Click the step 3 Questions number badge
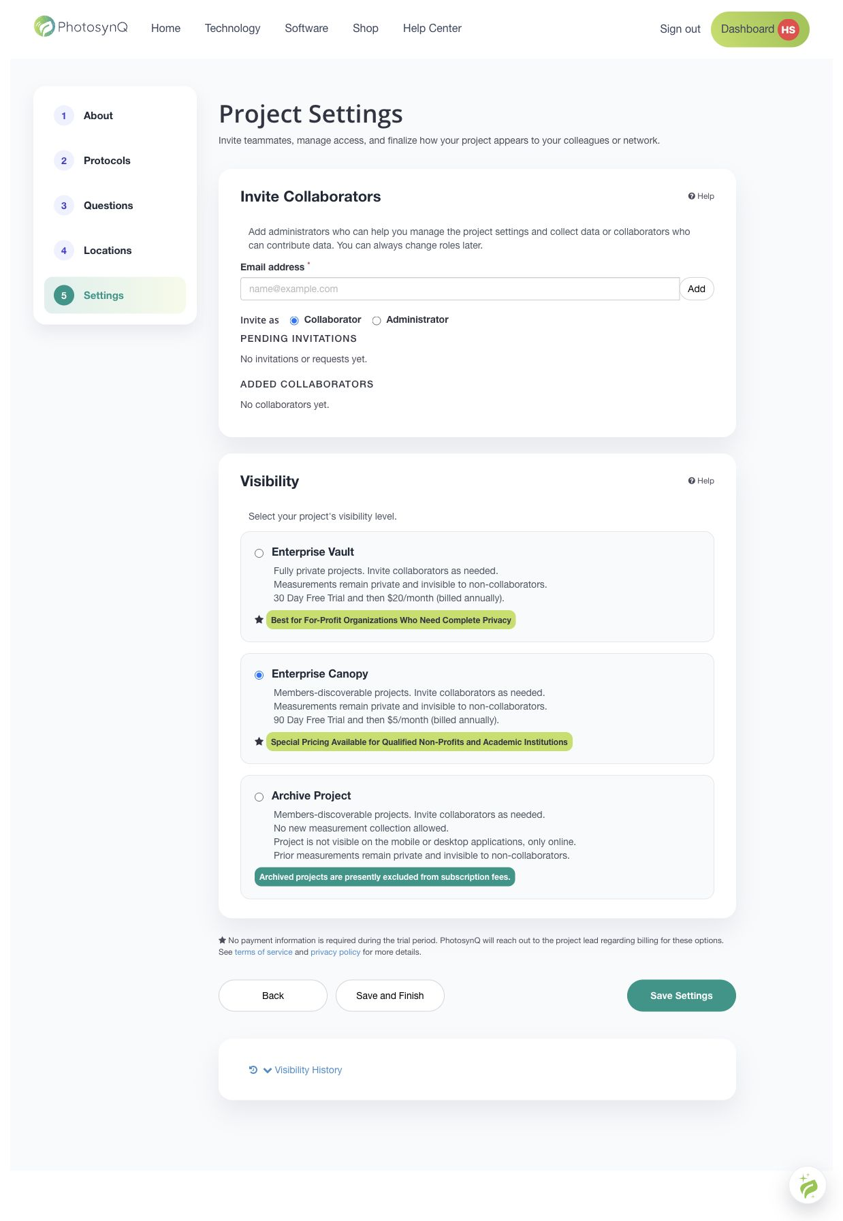 point(64,206)
